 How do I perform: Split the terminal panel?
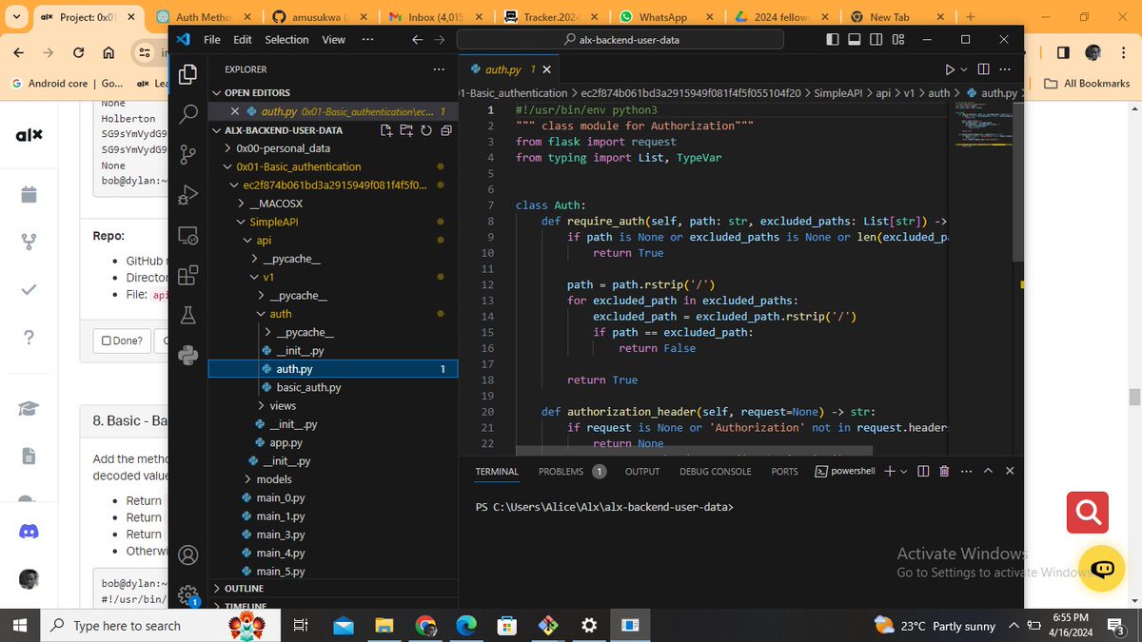[923, 471]
